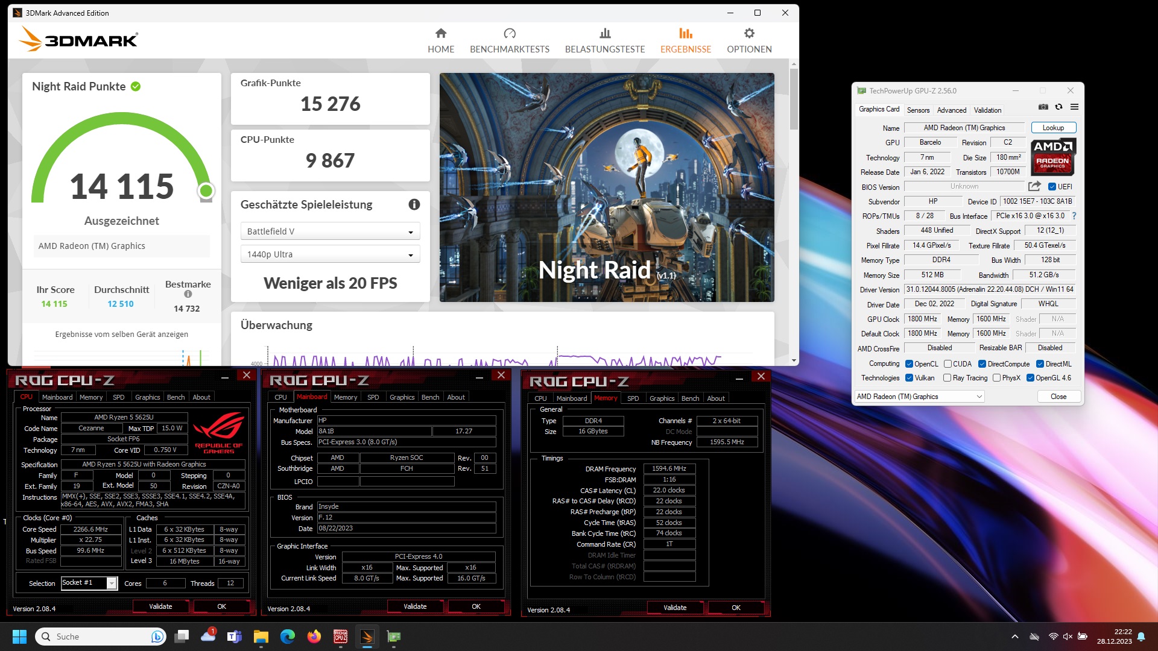Screen dimensions: 1158x651
Task: Click the taskbar Suche search field
Action: tap(100, 637)
